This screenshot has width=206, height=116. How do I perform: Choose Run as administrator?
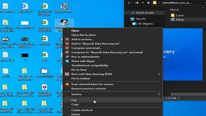[85, 57]
